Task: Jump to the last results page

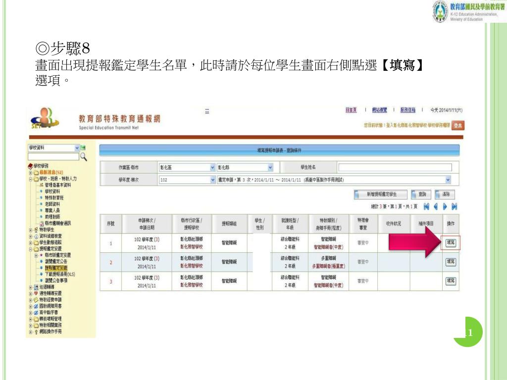Action: [x=454, y=206]
